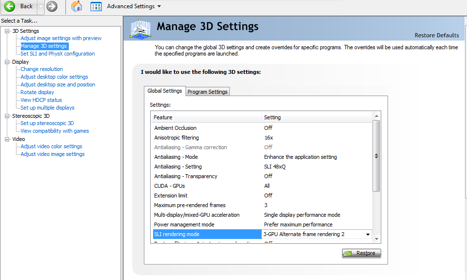Click the Setting column header
The width and height of the screenshot is (467, 280).
317,117
